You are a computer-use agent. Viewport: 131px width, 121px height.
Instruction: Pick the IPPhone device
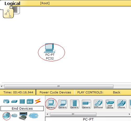coord(98,104)
